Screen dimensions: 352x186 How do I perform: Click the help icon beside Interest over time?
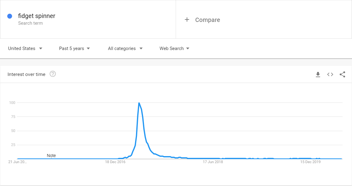[53, 74]
